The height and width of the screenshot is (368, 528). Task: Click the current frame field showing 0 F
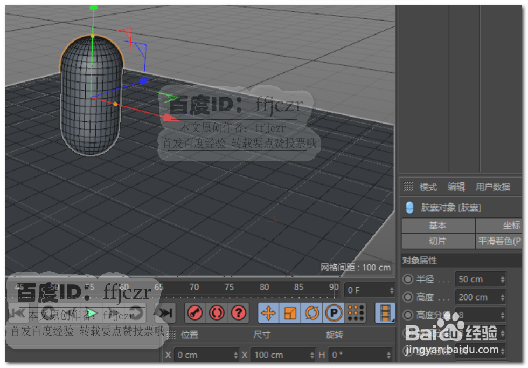pyautogui.click(x=370, y=290)
